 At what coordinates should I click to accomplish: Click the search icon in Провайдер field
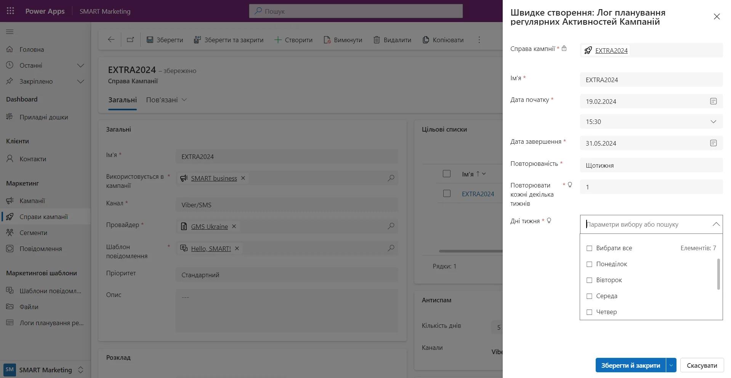tap(391, 226)
